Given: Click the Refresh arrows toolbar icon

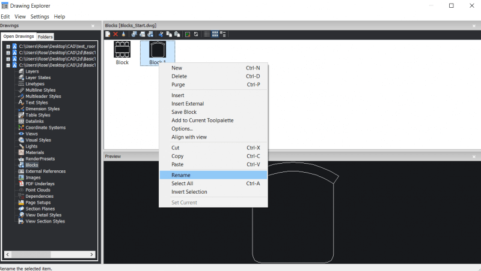Looking at the screenshot, I should 196,34.
